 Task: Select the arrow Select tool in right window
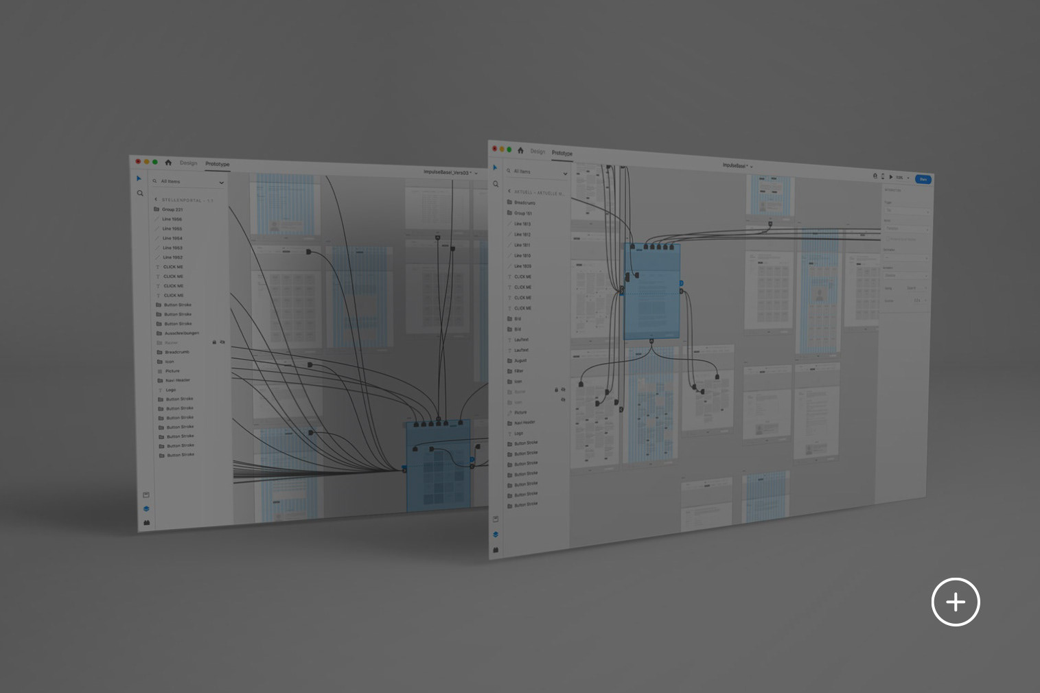(495, 167)
